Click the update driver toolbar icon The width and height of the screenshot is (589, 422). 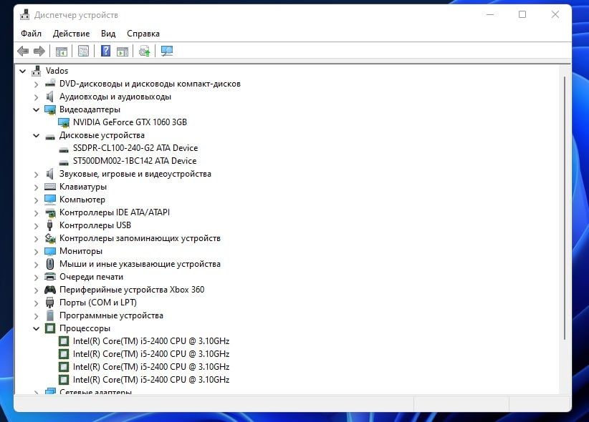pos(145,51)
